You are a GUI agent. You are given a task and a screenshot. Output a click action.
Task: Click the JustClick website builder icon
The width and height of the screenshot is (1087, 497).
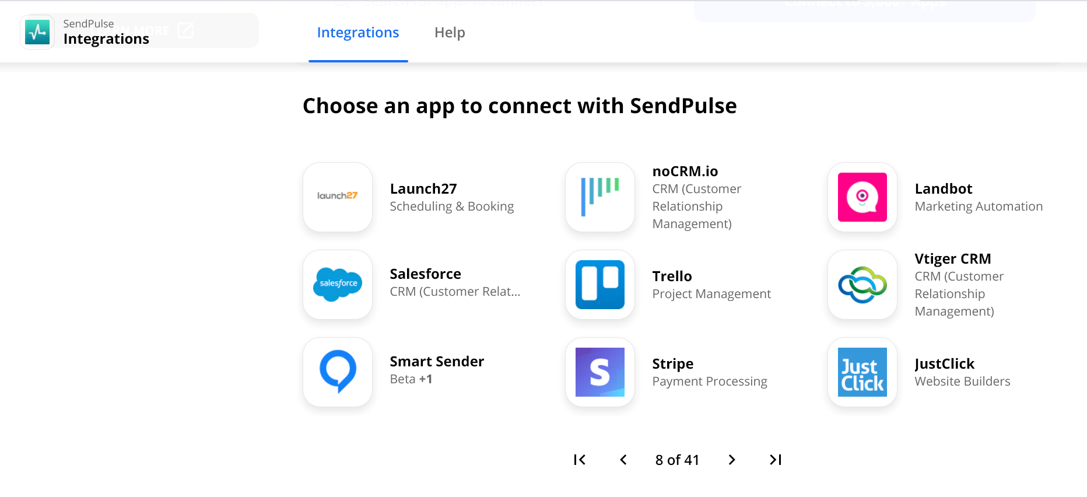tap(862, 372)
